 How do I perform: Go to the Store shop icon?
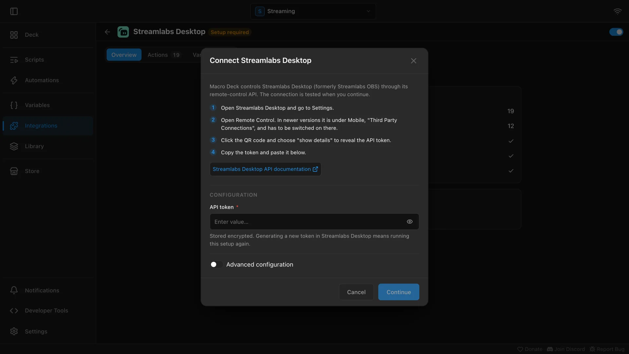14,171
